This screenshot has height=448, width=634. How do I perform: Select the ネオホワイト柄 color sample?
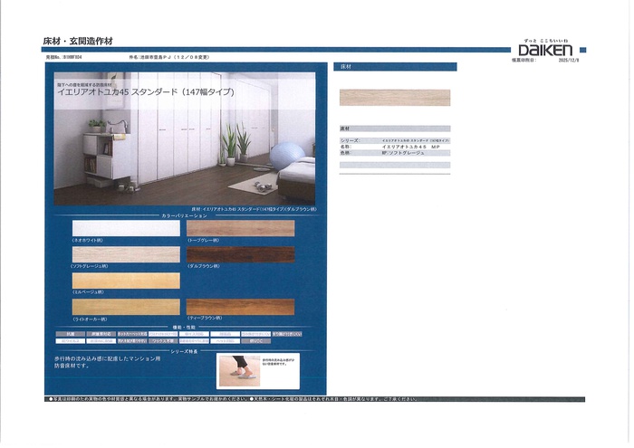pos(125,228)
